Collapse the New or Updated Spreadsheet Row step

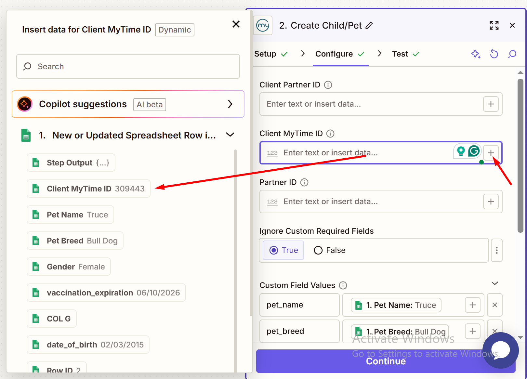click(x=230, y=135)
